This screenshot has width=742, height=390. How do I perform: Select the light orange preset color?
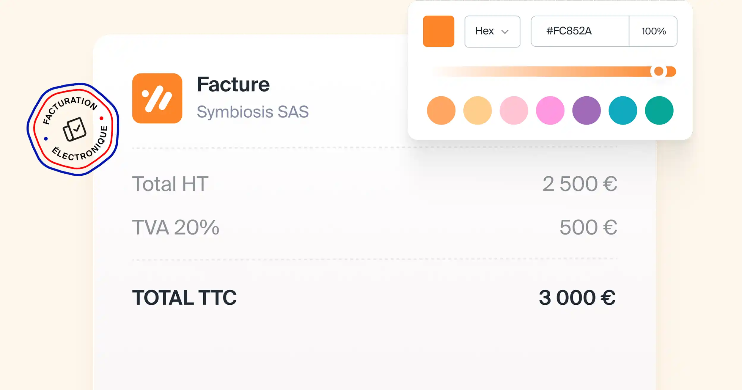pos(441,110)
